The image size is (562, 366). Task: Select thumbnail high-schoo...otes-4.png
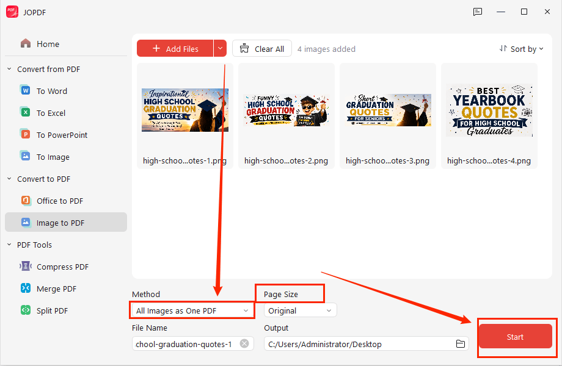[x=489, y=116]
